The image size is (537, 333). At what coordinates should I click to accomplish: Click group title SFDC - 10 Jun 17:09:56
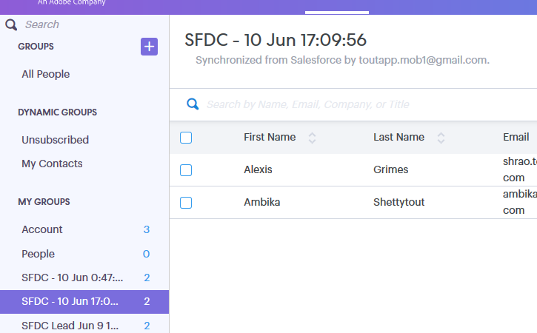[x=276, y=40]
